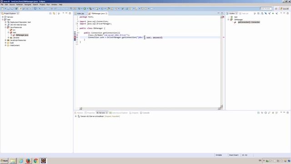Switch to the Markers tab

click(x=79, y=113)
